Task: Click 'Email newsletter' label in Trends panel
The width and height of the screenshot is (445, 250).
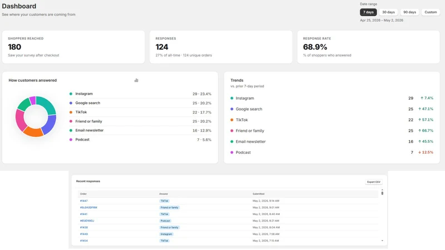Action: click(251, 142)
